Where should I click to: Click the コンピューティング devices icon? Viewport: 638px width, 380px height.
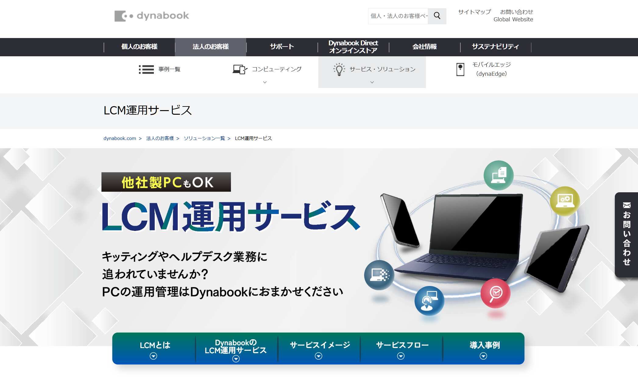[240, 69]
